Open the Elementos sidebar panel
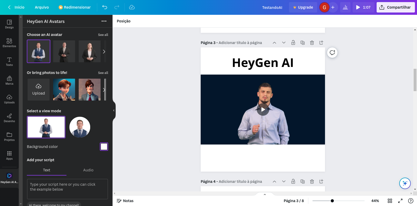 point(9,43)
